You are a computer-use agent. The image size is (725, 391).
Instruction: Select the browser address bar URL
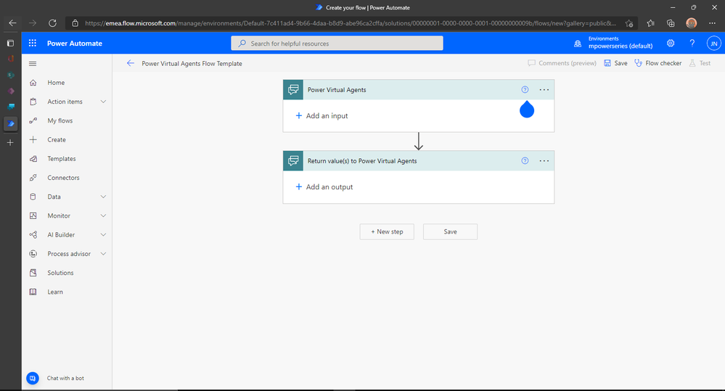click(x=350, y=23)
